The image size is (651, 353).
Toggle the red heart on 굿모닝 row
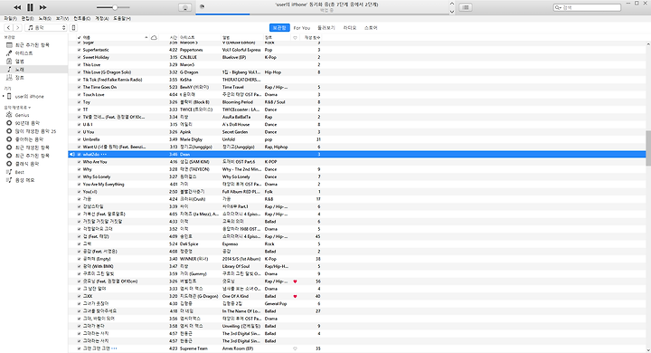coord(295,281)
